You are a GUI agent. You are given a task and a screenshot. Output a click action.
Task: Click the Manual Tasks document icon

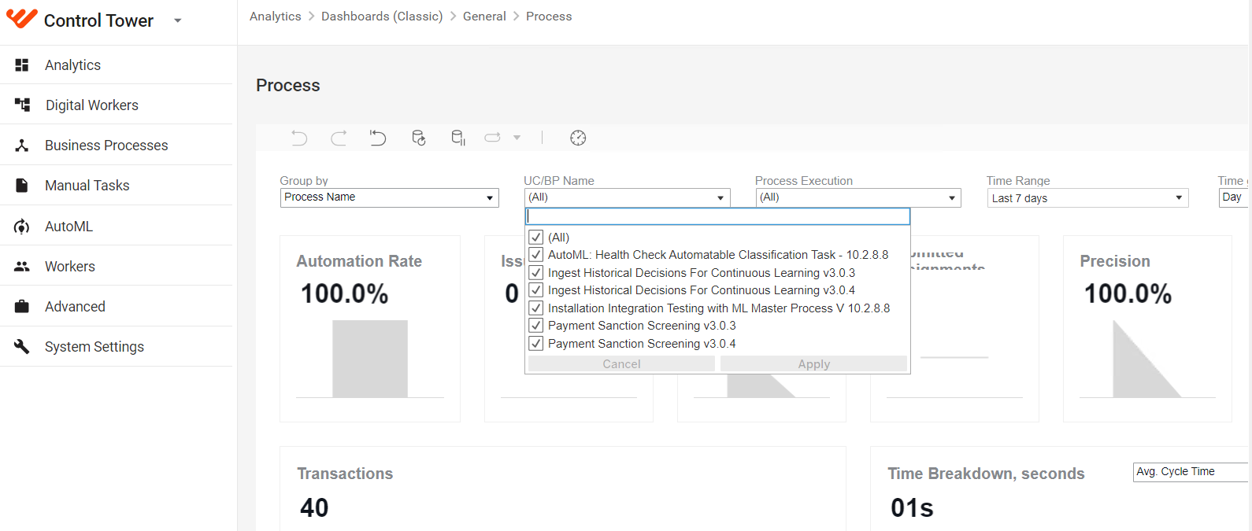click(x=22, y=185)
